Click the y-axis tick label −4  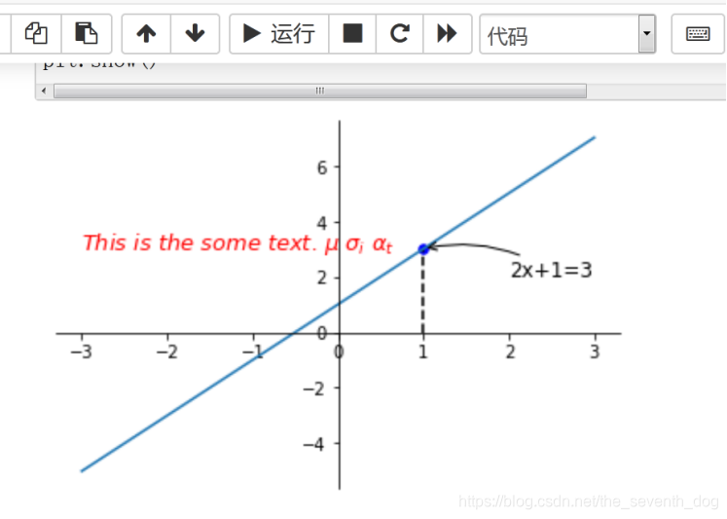(x=314, y=444)
